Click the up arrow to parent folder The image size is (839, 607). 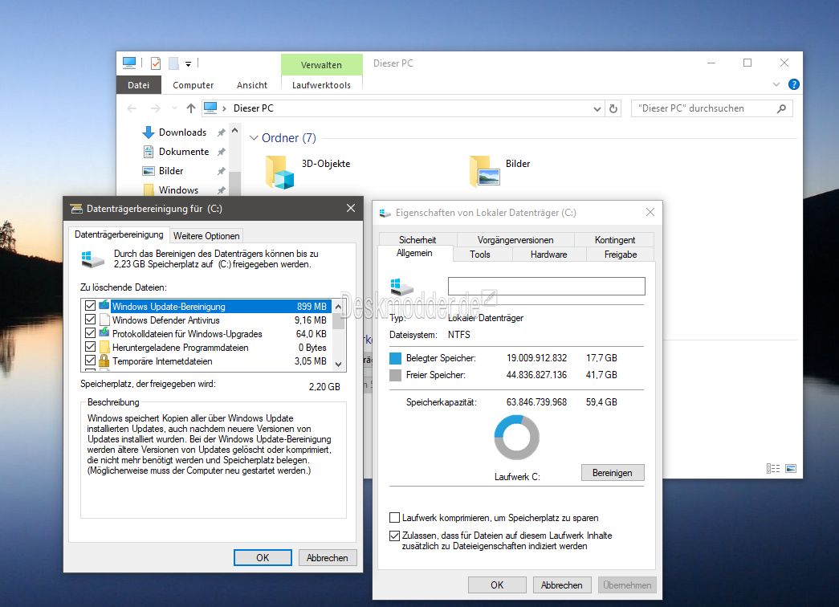coord(191,108)
